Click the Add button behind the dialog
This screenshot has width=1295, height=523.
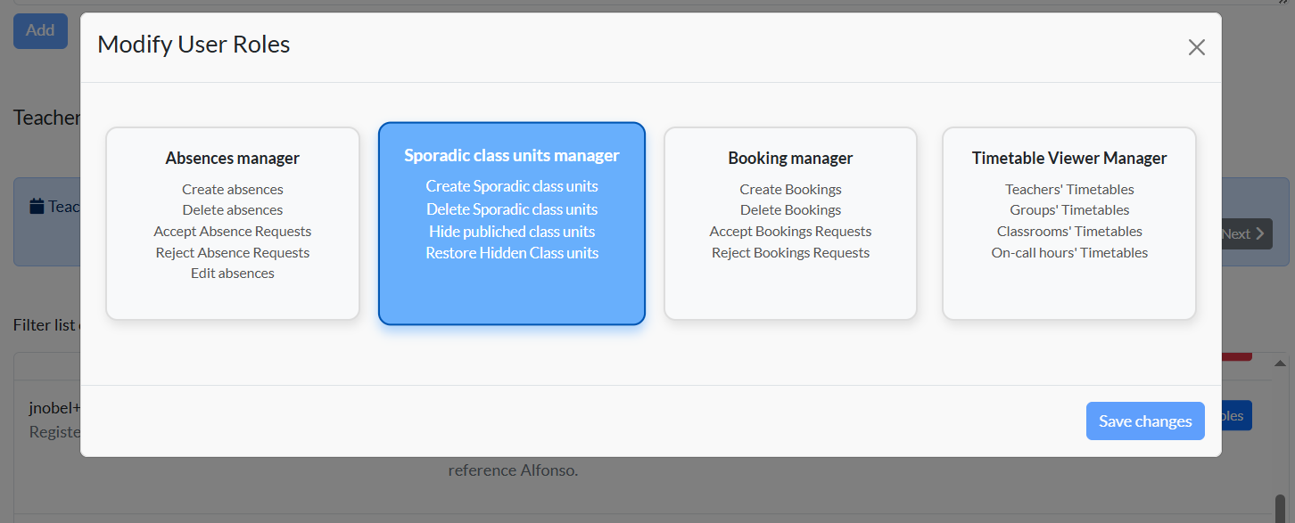click(x=40, y=30)
